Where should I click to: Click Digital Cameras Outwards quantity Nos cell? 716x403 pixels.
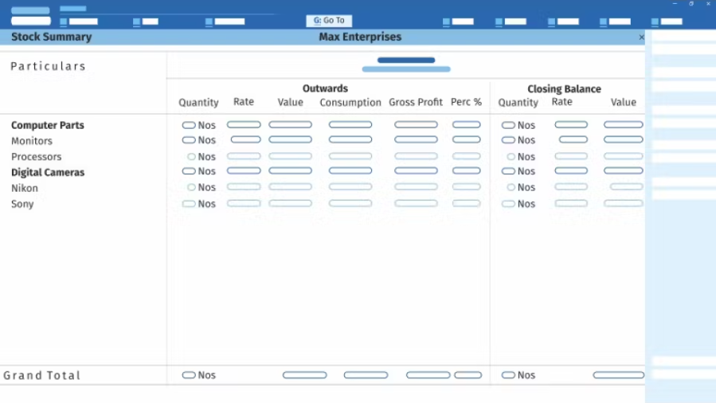click(x=198, y=171)
